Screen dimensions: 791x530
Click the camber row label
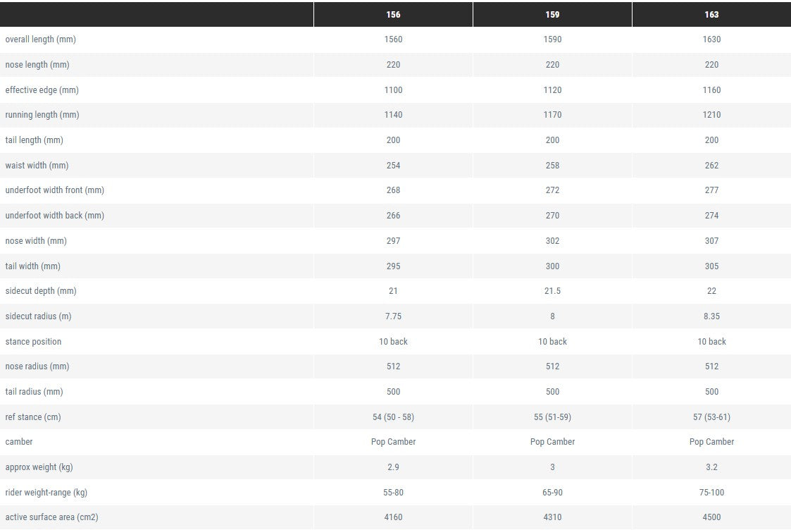click(x=19, y=442)
